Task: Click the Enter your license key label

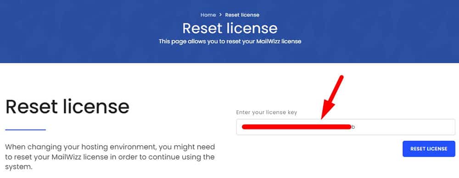Action: point(267,113)
